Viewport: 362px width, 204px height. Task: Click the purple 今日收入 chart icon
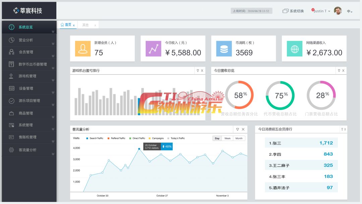tap(154, 49)
